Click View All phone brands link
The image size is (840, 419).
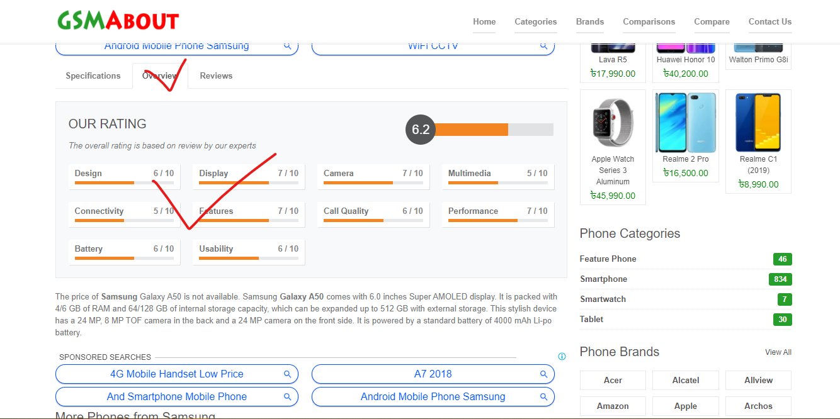click(778, 352)
